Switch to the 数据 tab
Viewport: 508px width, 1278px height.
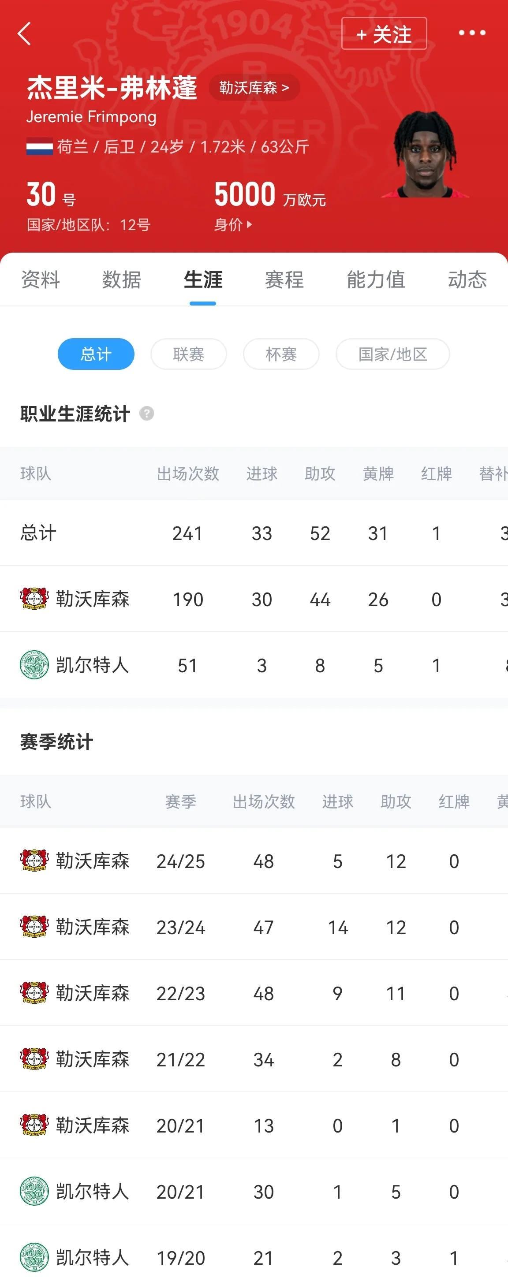(122, 280)
